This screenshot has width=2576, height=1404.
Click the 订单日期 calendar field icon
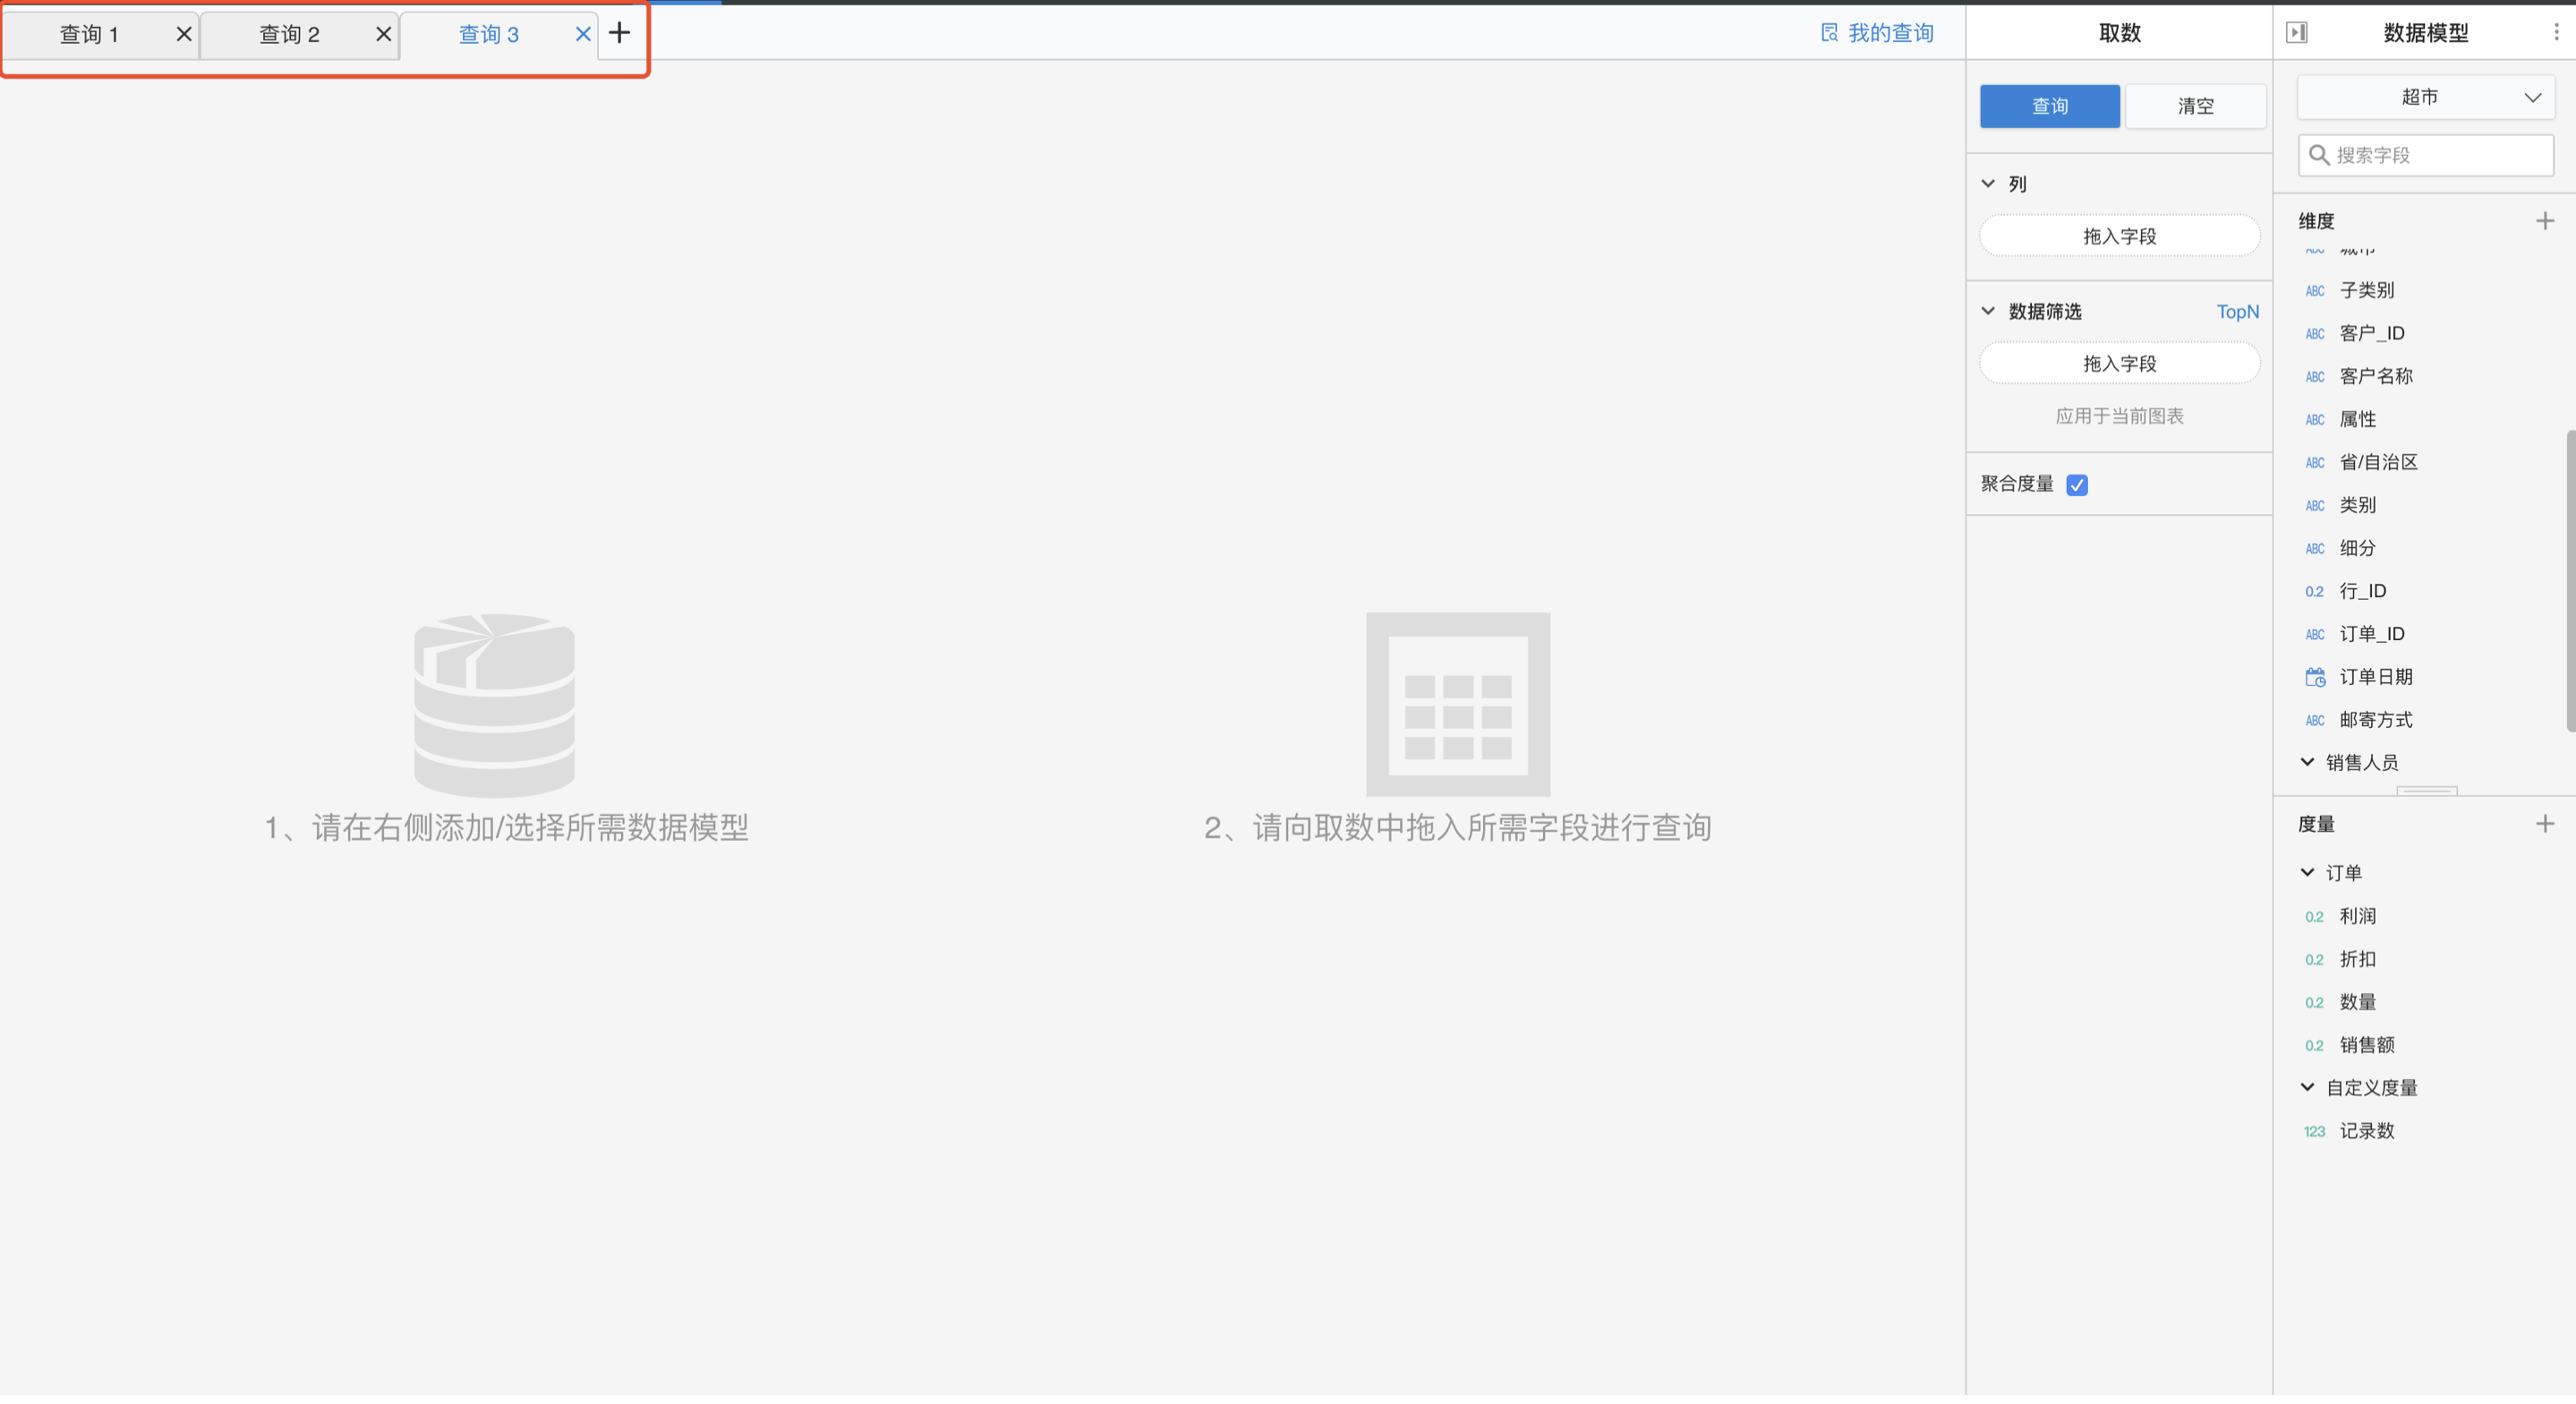pyautogui.click(x=2314, y=678)
